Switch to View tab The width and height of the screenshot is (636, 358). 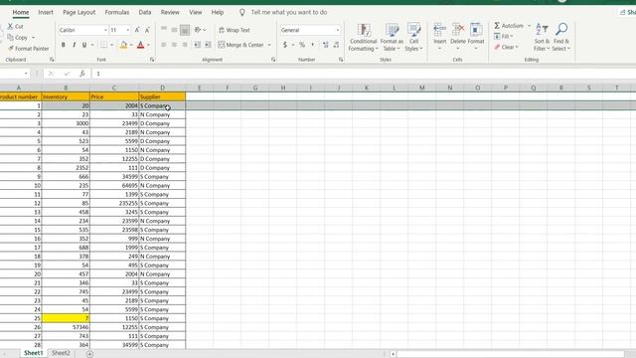(196, 12)
